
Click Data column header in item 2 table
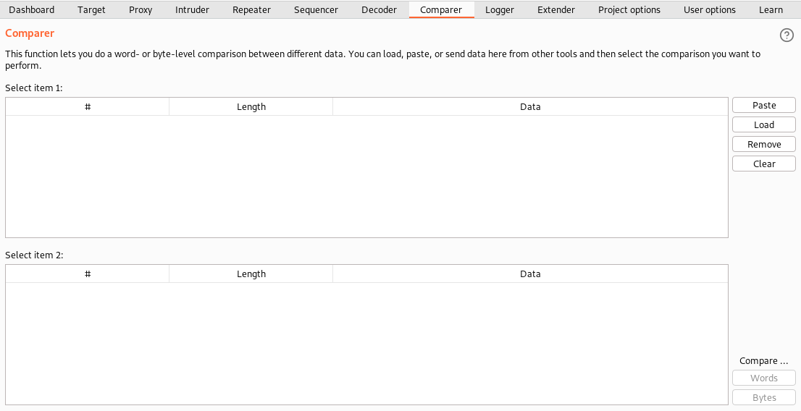530,274
